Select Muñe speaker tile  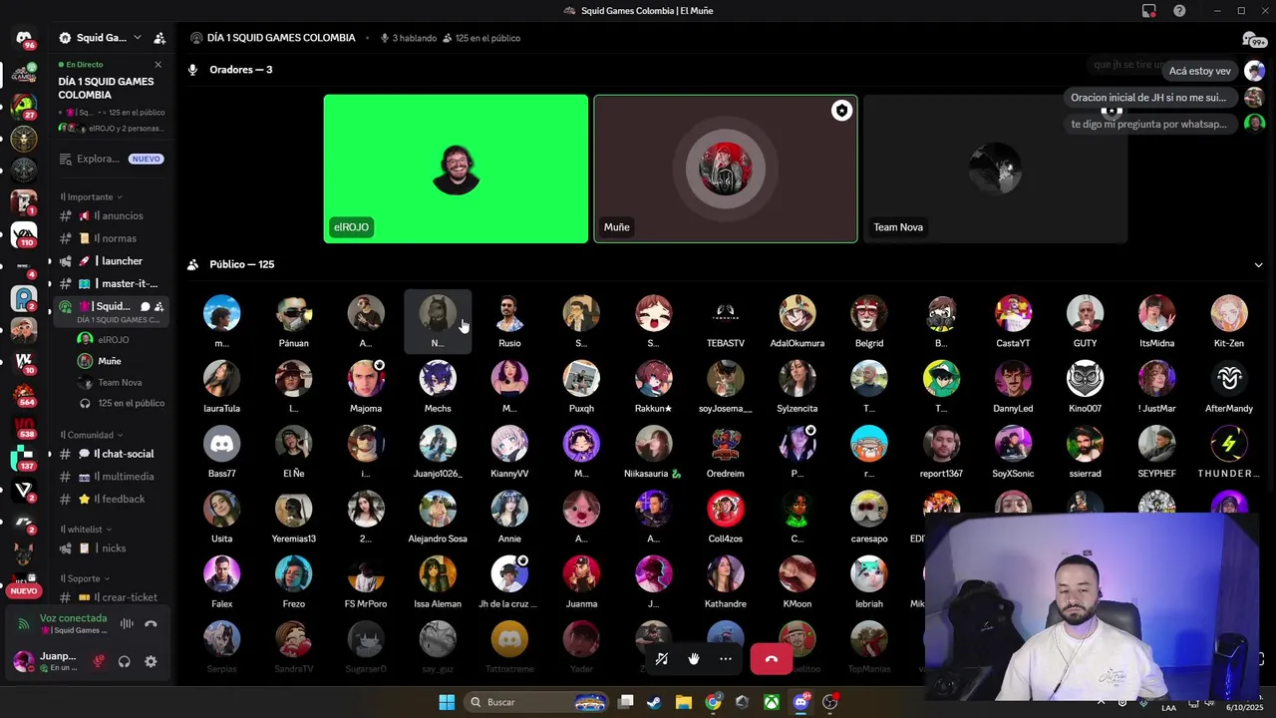pos(726,169)
